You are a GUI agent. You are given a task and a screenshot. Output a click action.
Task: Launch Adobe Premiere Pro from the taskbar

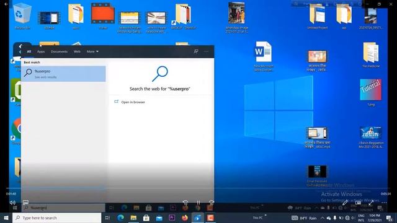pos(172,217)
